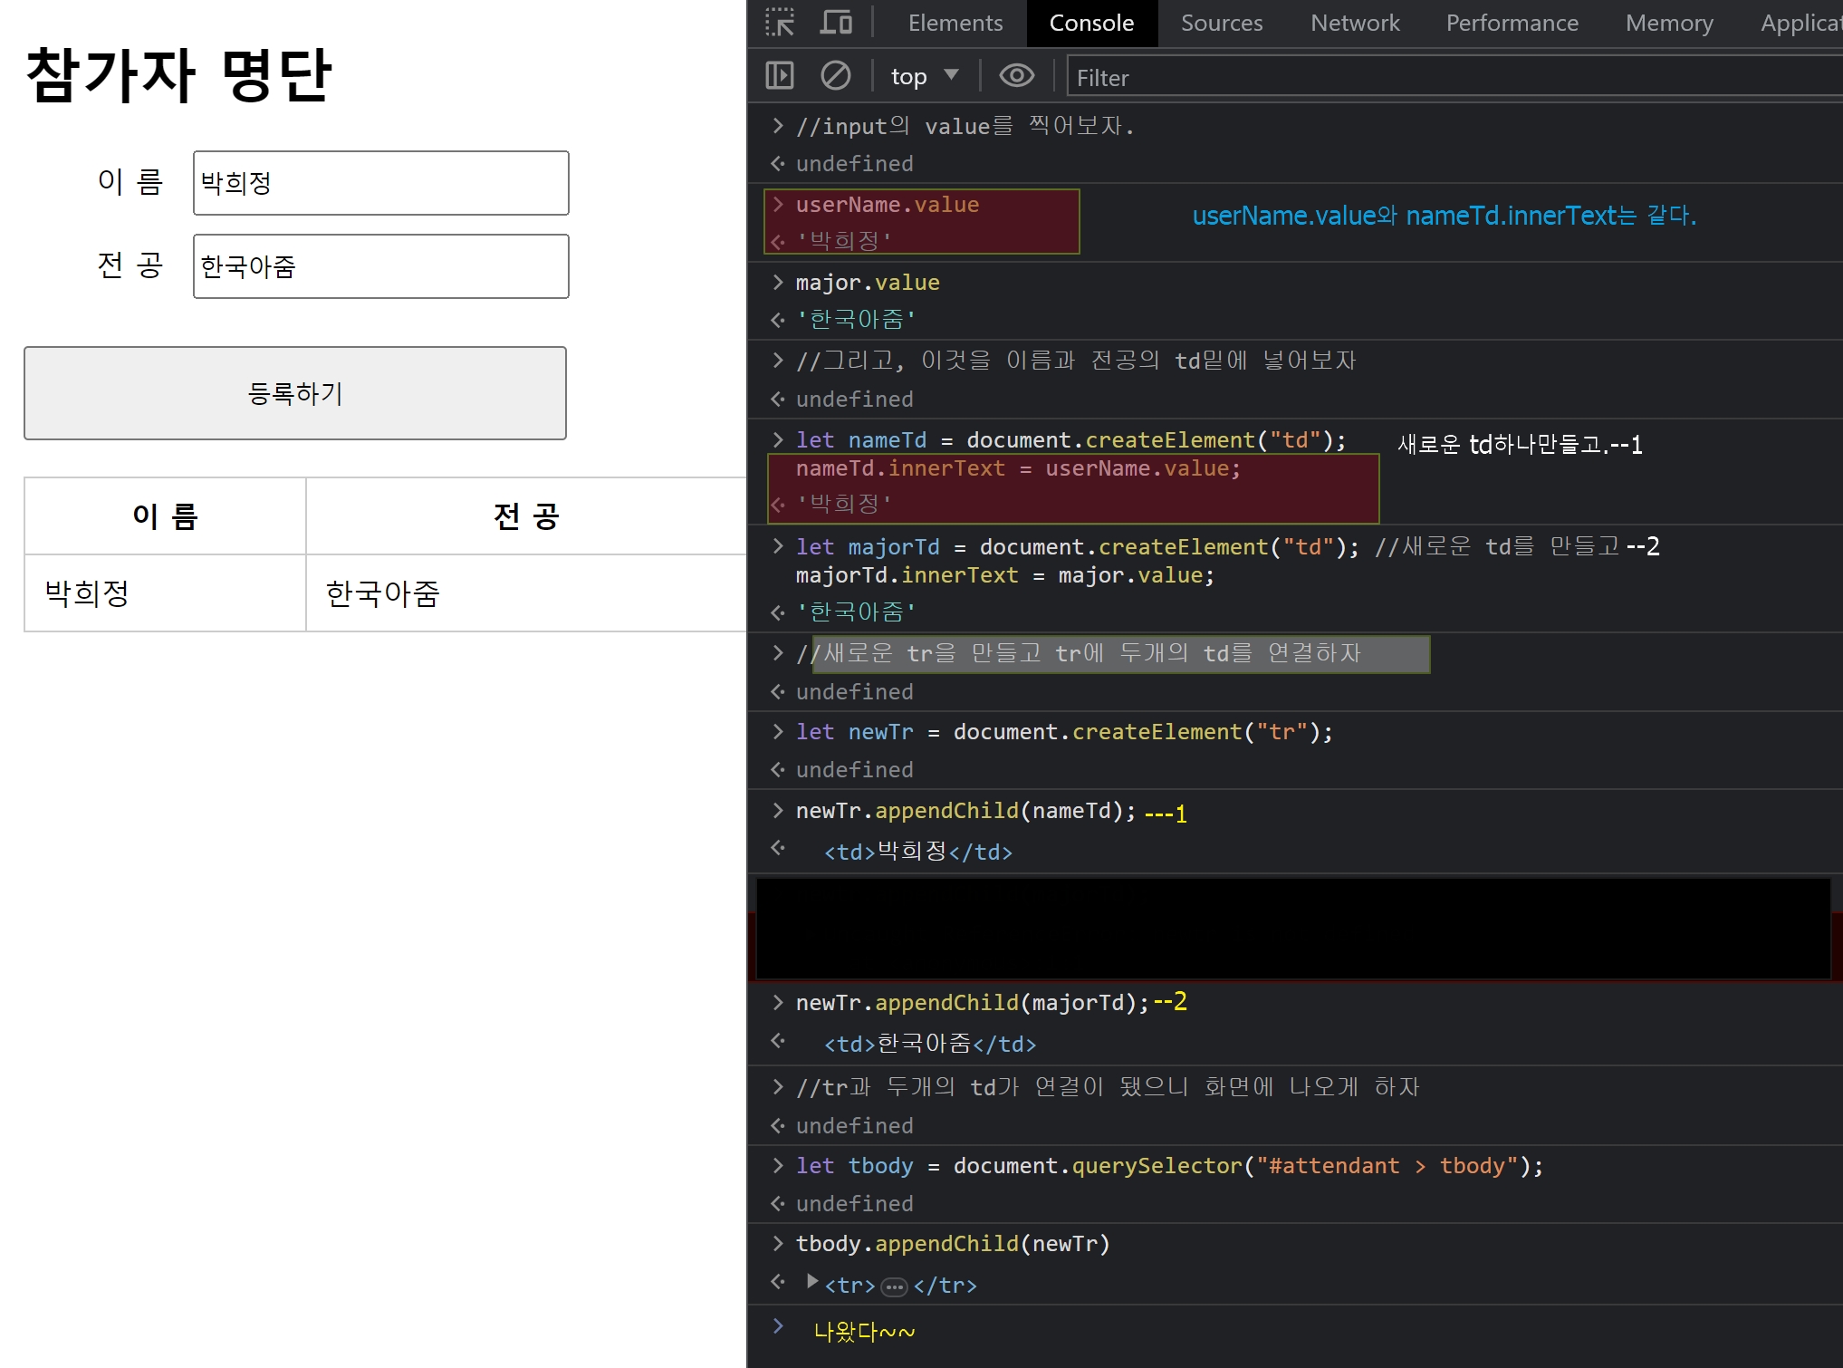This screenshot has width=1843, height=1368.
Task: Activate the inspect element picker icon
Action: (x=780, y=23)
